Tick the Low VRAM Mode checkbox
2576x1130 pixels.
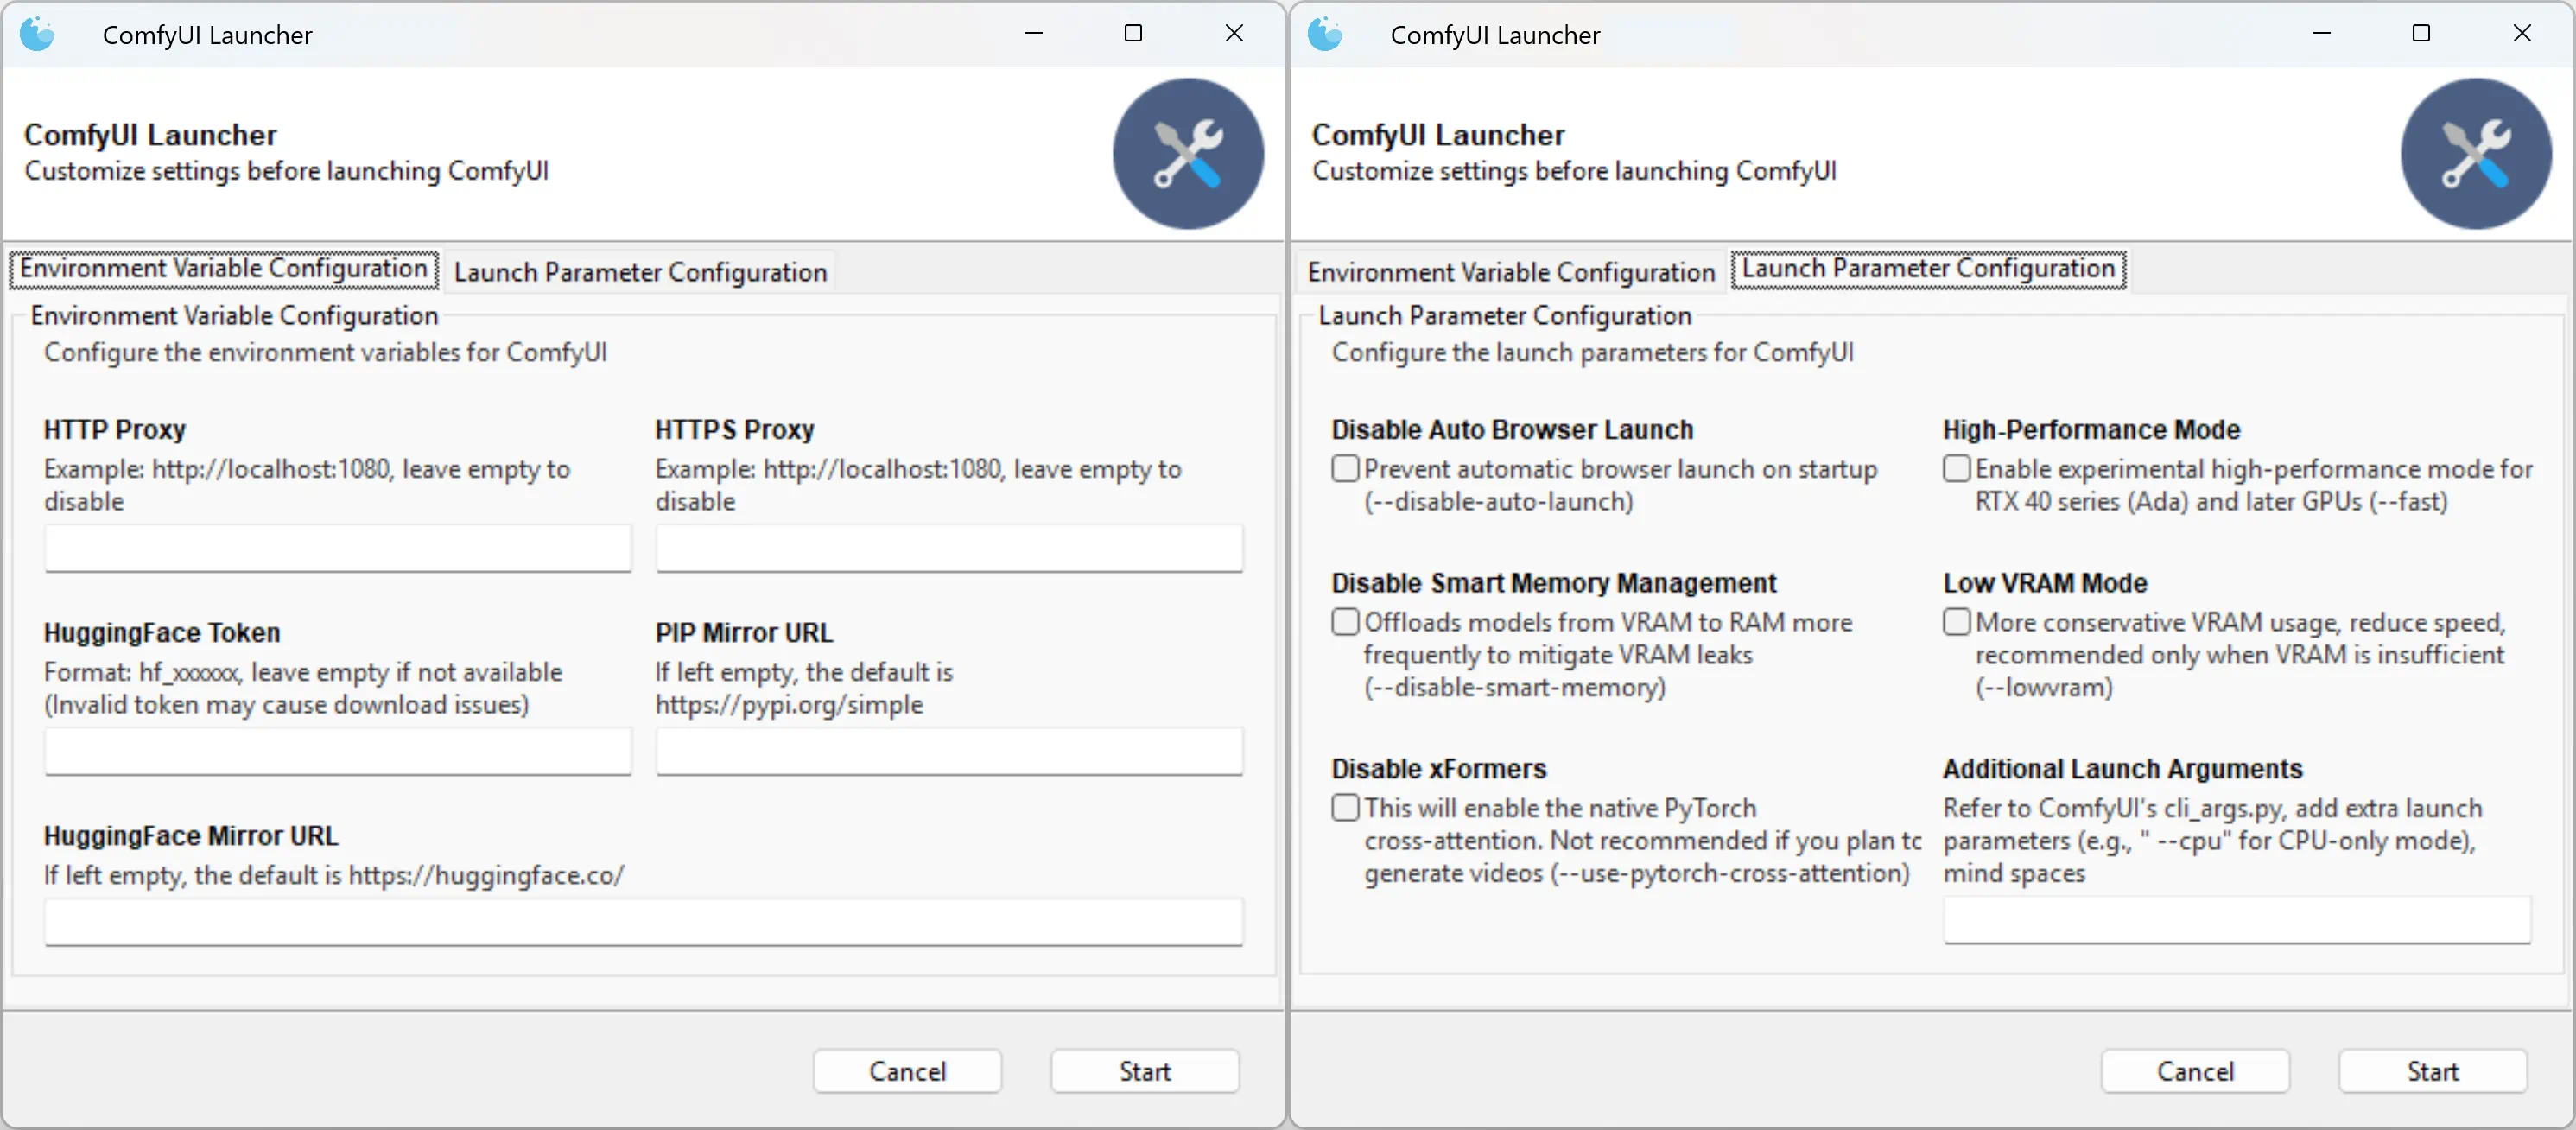coord(1957,621)
